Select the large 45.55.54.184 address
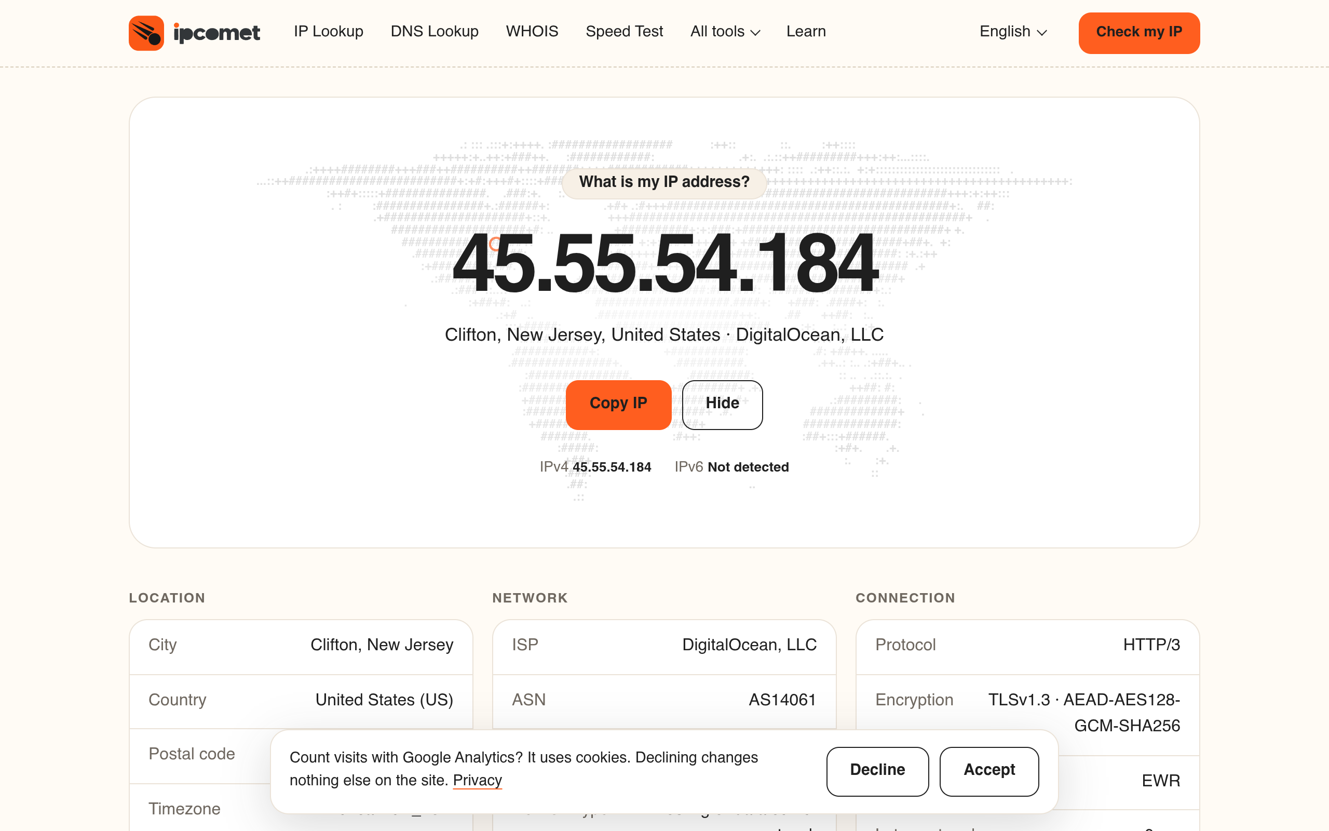1329x831 pixels. point(664,264)
